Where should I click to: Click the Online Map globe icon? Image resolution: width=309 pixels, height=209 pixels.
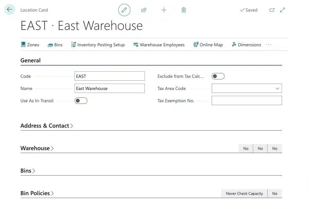[x=196, y=44]
